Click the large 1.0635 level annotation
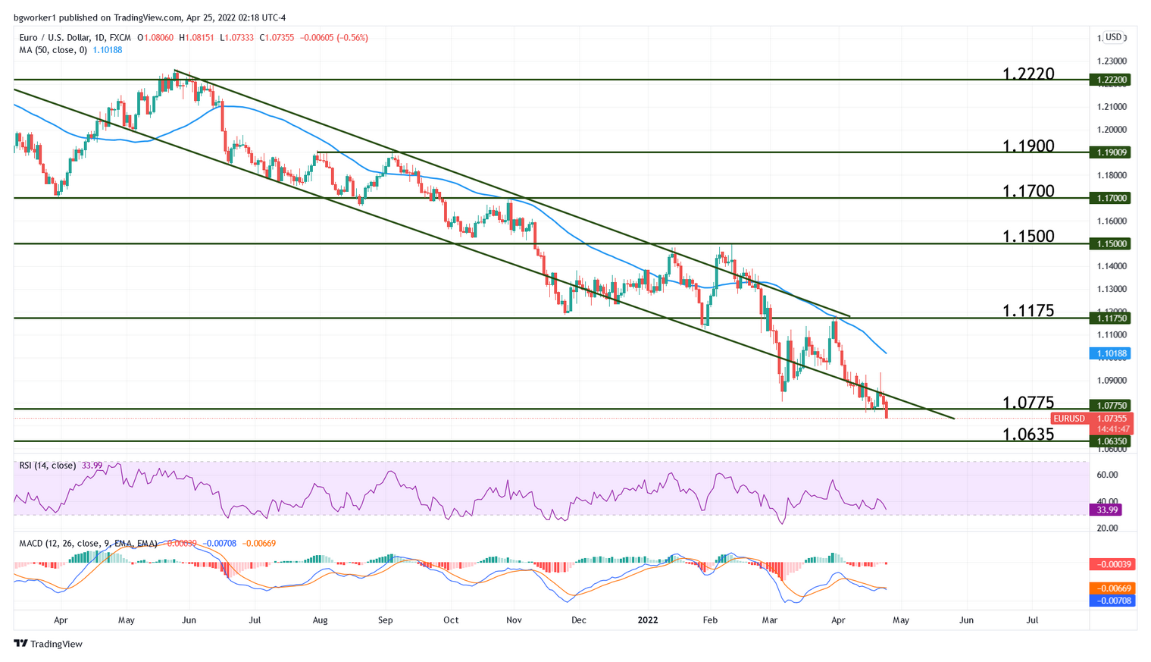This screenshot has width=1151, height=662. (1028, 435)
